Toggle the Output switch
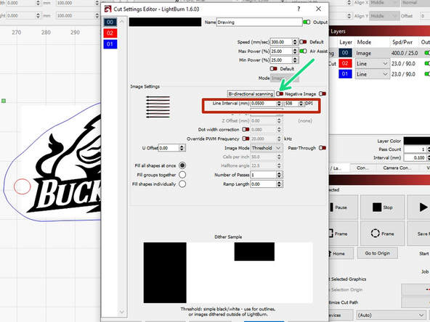Screen dimensions: 430x322 (307, 22)
